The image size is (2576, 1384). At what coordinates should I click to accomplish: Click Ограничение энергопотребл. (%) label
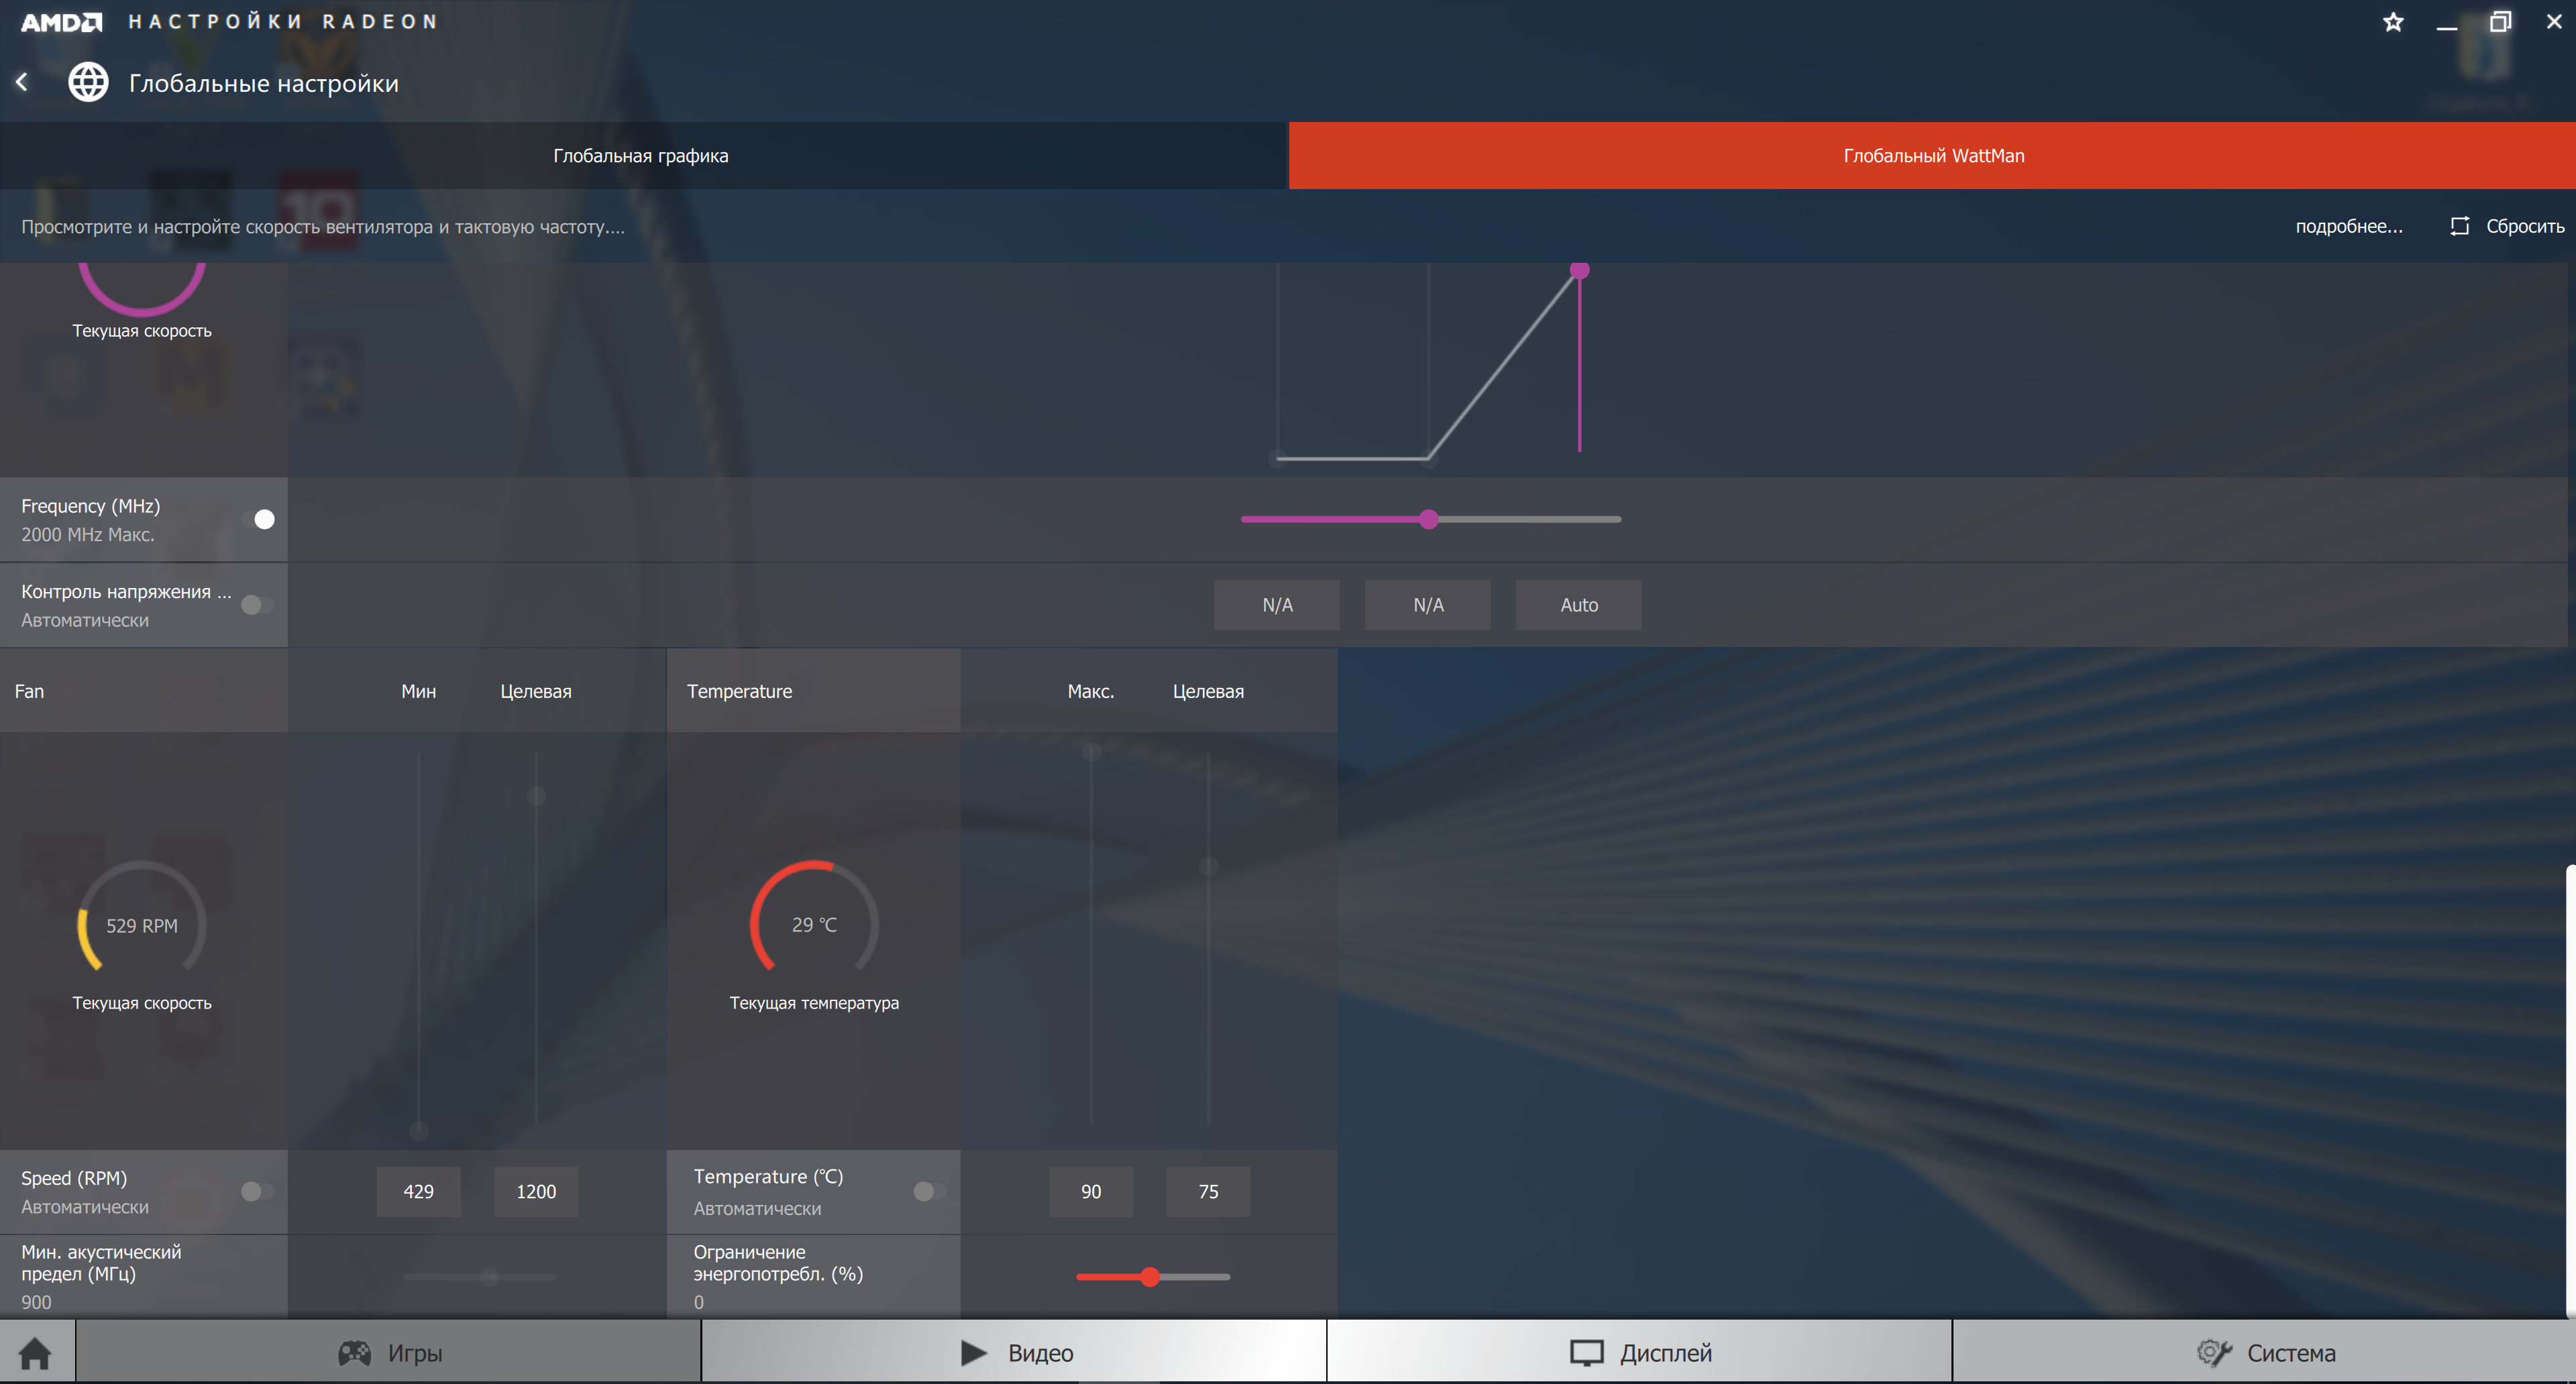point(778,1262)
